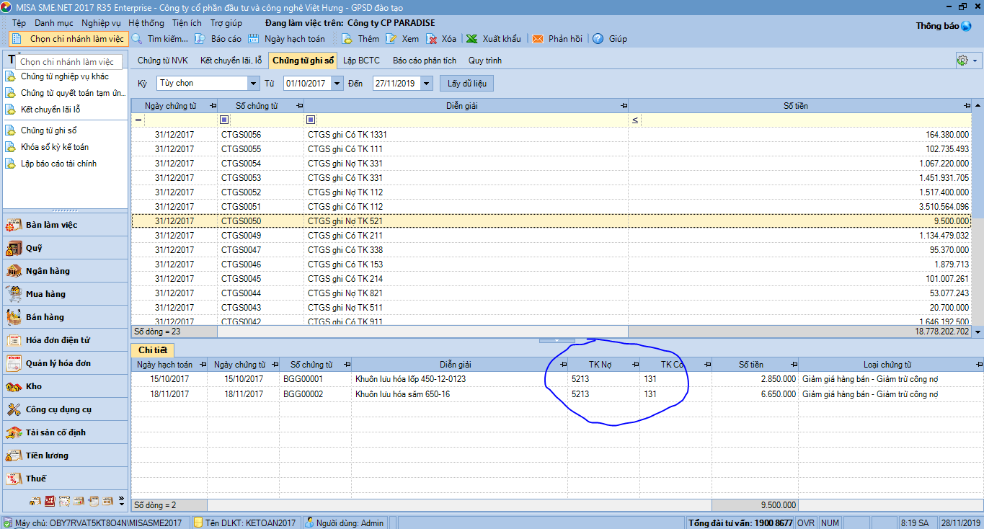Expand the Kỳ period dropdown
The width and height of the screenshot is (984, 529).
(252, 84)
